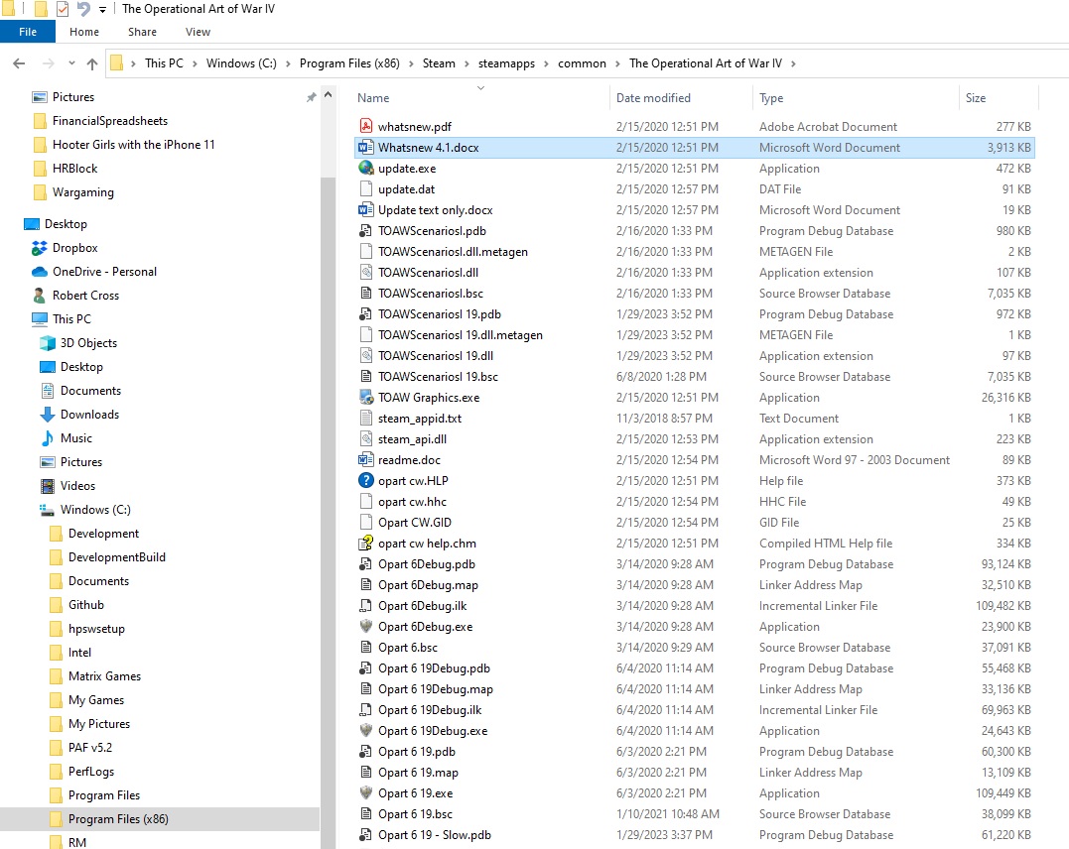Expand the chevron after steamapps
The height and width of the screenshot is (849, 1069).
coord(547,63)
